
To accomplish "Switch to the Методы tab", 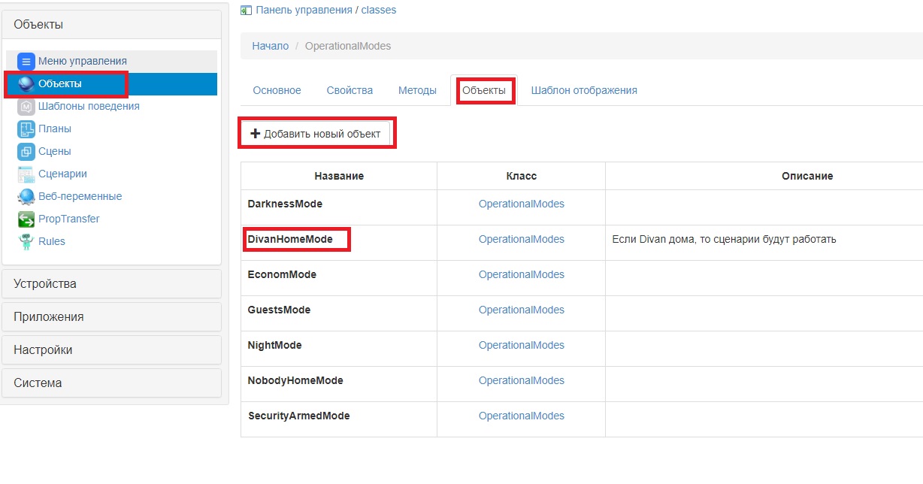I will coord(417,90).
